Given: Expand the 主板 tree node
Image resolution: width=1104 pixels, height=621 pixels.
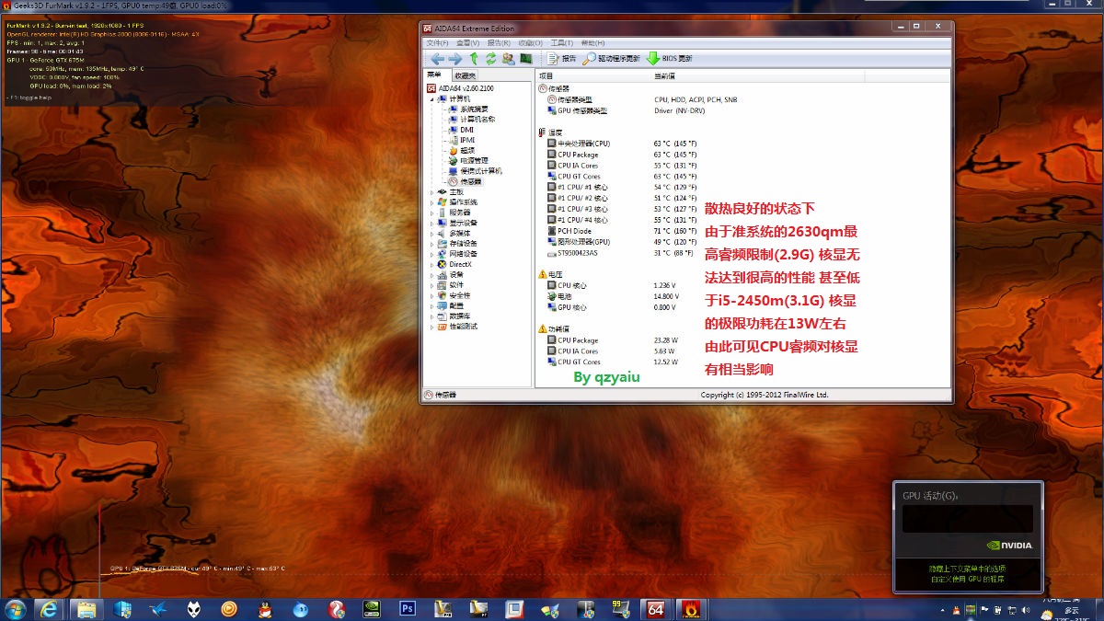Looking at the screenshot, I should point(431,191).
